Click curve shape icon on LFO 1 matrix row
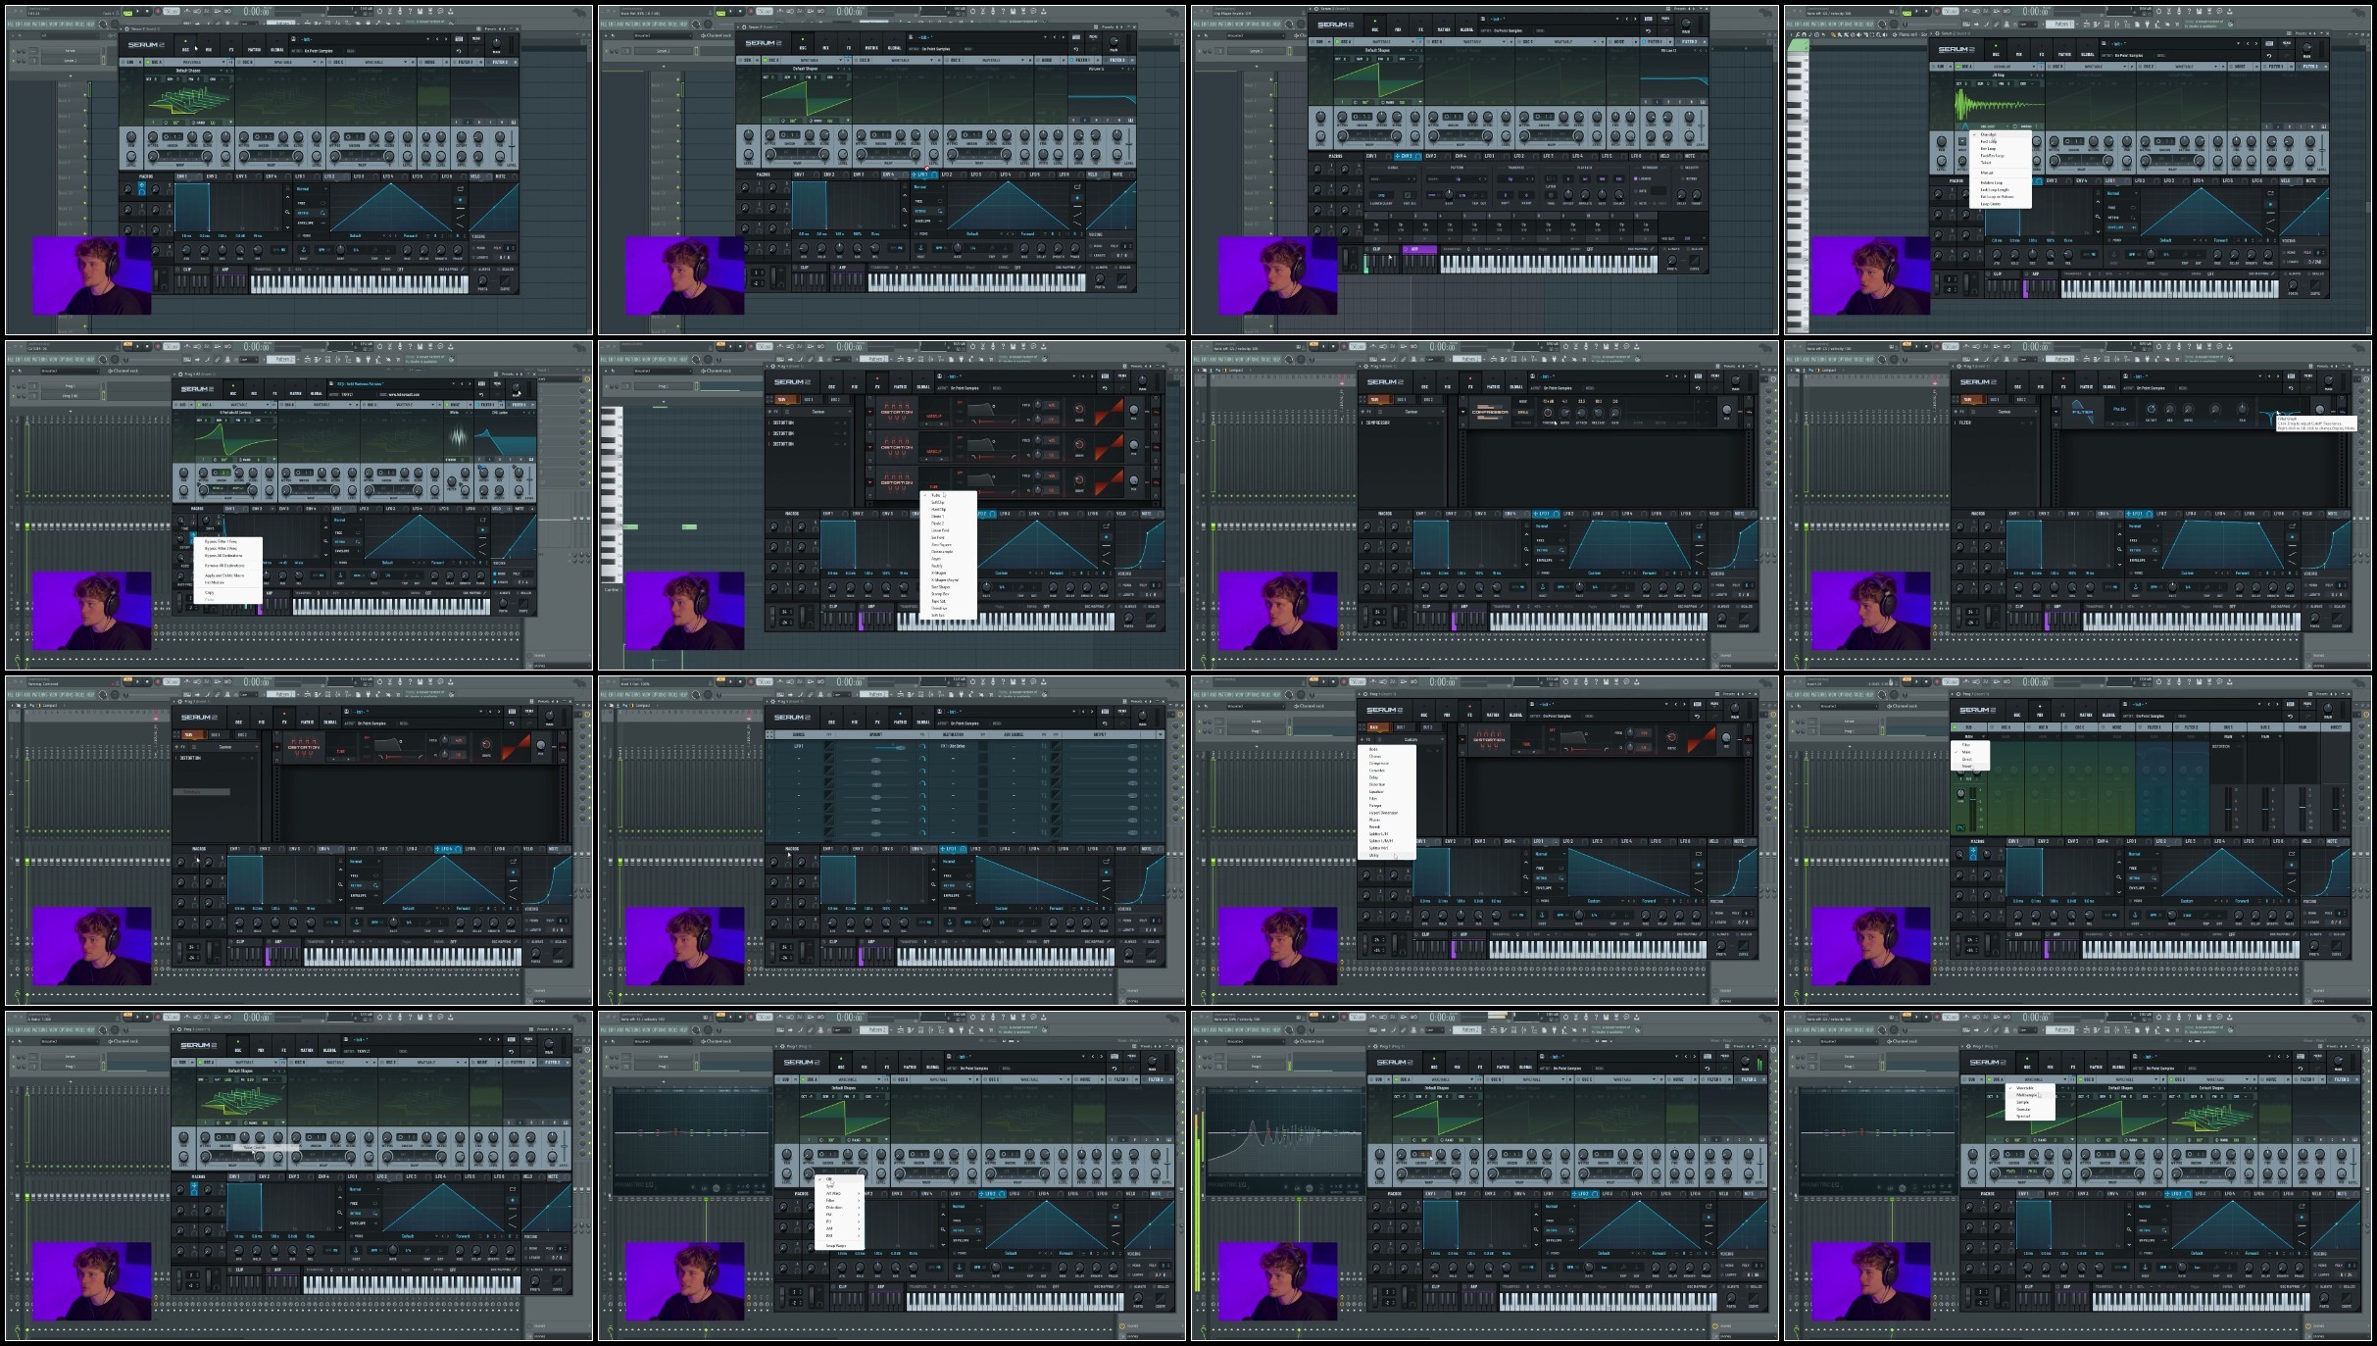Viewport: 2377px width, 1346px height. 829,746
